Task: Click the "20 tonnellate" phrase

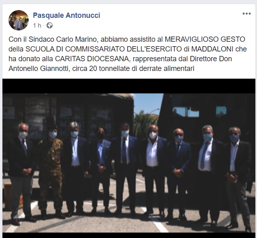Action: [110, 69]
